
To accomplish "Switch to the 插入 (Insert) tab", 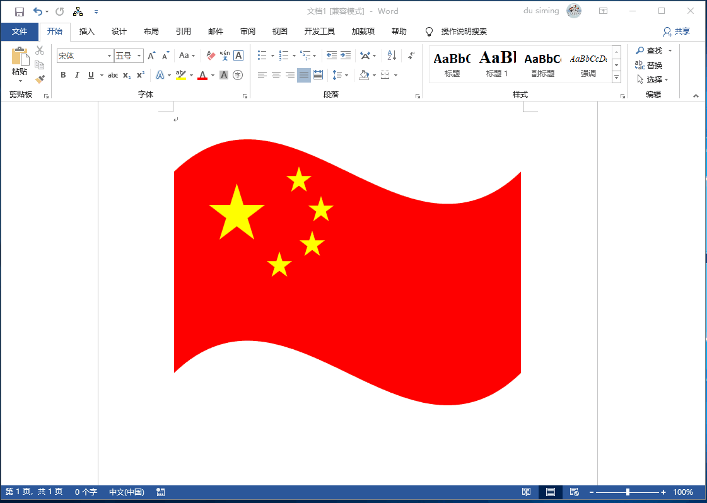I will (86, 32).
